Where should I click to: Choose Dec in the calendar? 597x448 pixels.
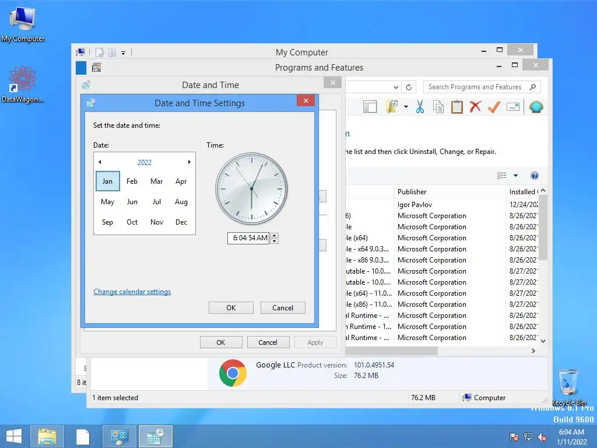point(181,222)
